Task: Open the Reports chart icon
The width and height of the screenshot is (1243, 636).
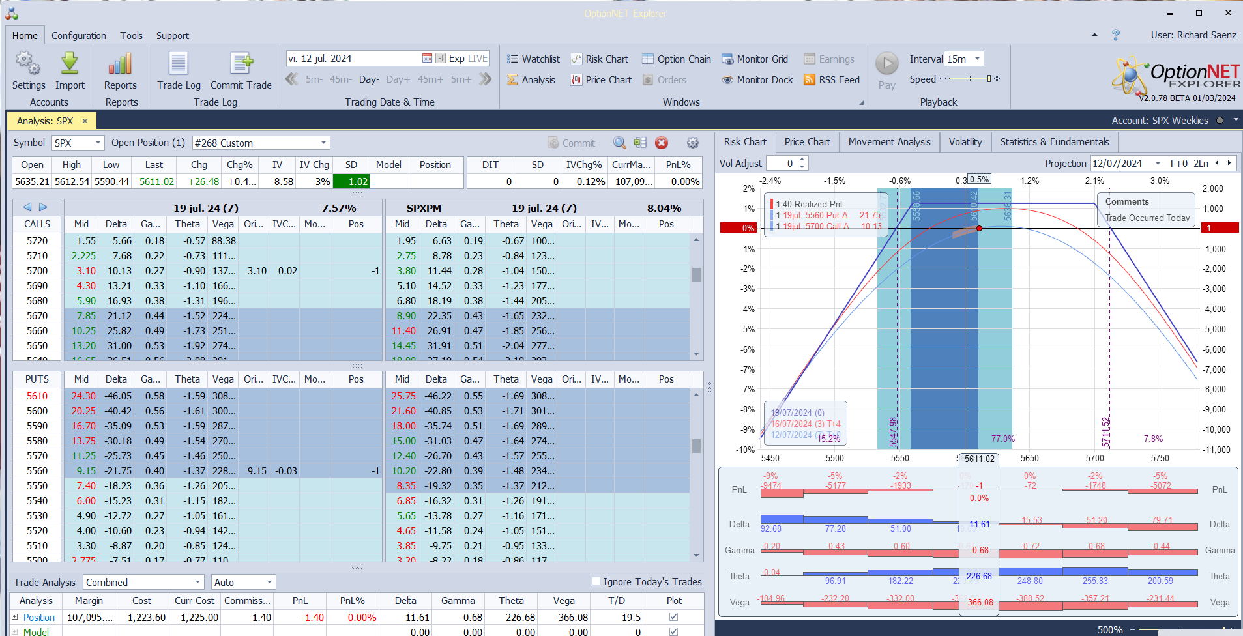Action: pos(121,65)
